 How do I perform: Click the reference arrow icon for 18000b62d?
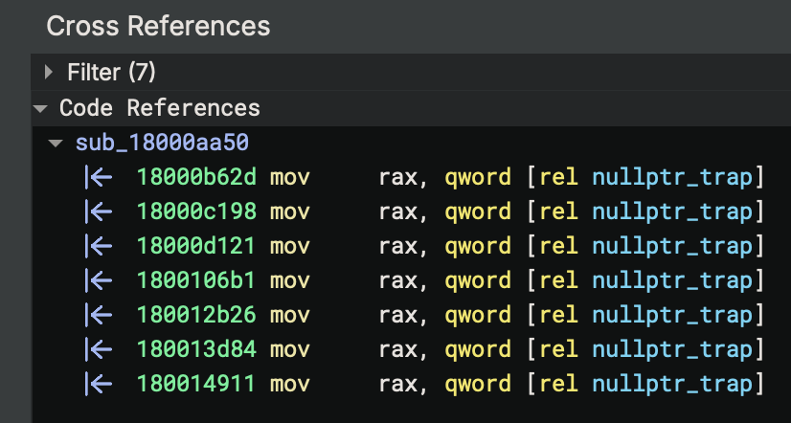coord(99,177)
